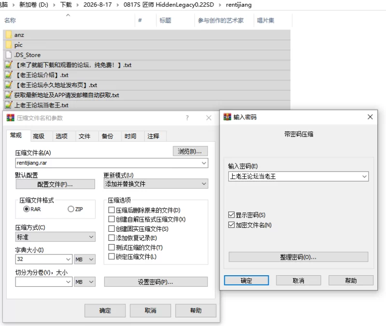Click the help question mark in 压缩文件名和参数 dialog
The height and width of the screenshot is (326, 386).
(187, 118)
